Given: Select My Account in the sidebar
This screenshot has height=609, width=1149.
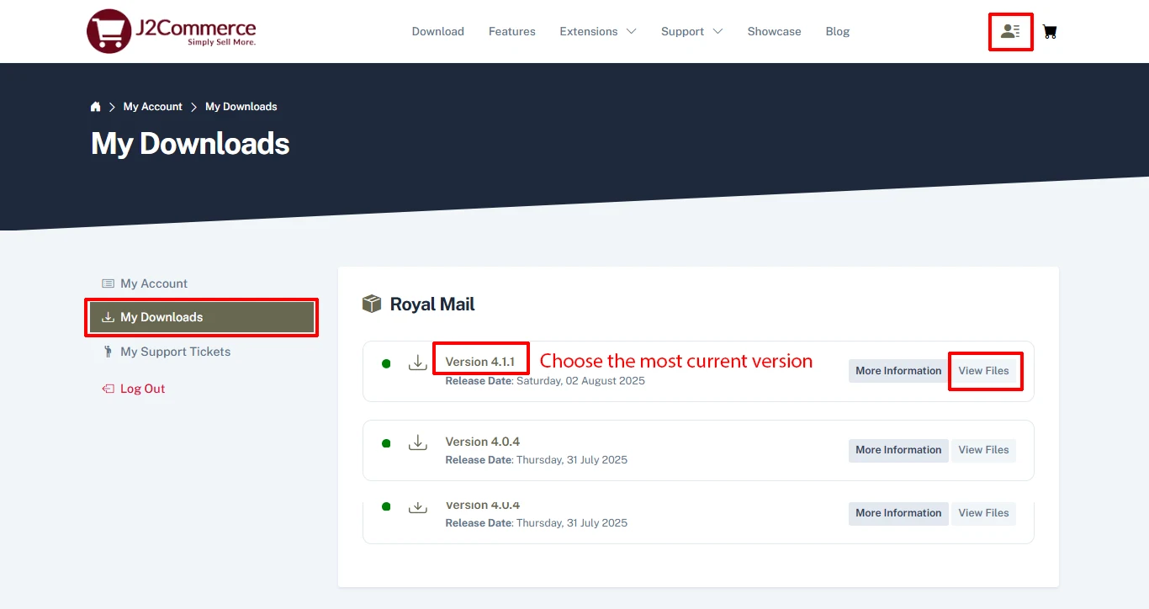Looking at the screenshot, I should coord(145,283).
